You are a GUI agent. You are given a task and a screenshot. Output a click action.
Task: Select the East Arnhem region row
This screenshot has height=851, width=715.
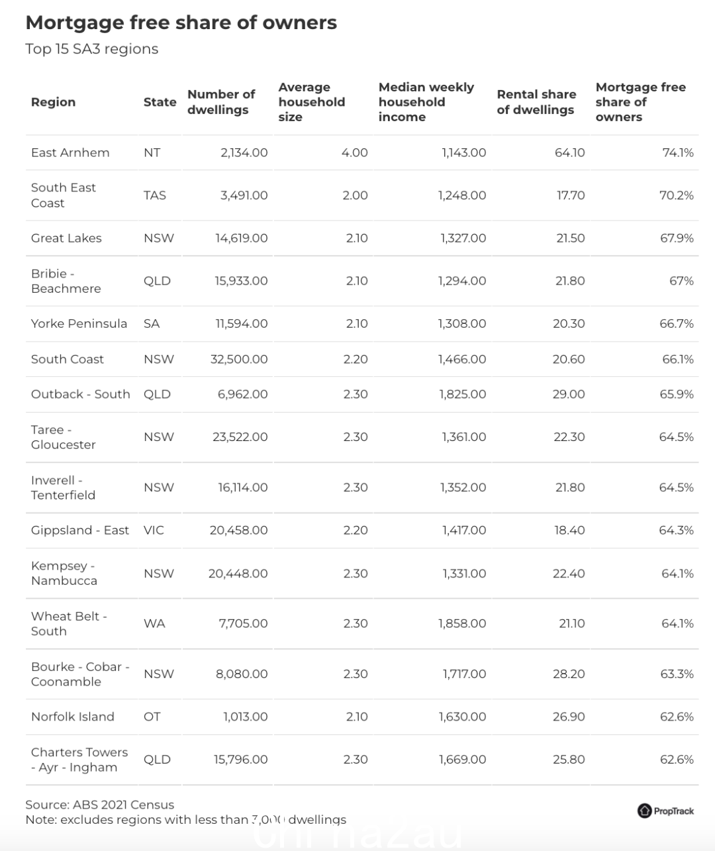click(362, 152)
